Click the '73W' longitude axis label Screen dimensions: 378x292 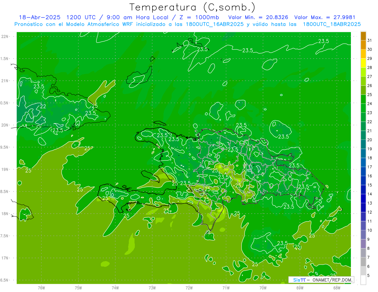point(152,288)
